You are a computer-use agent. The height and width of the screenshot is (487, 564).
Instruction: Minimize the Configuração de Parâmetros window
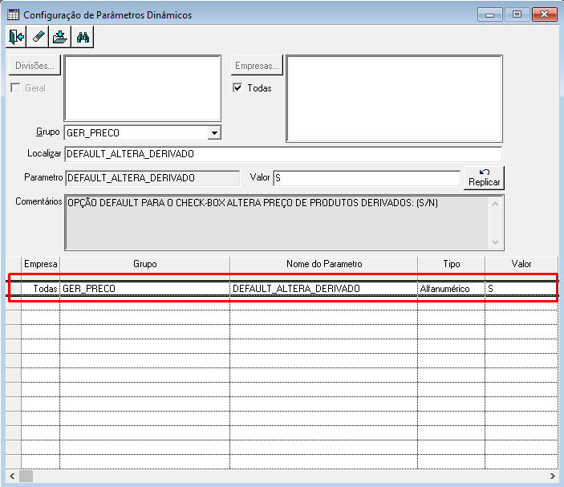coord(490,14)
